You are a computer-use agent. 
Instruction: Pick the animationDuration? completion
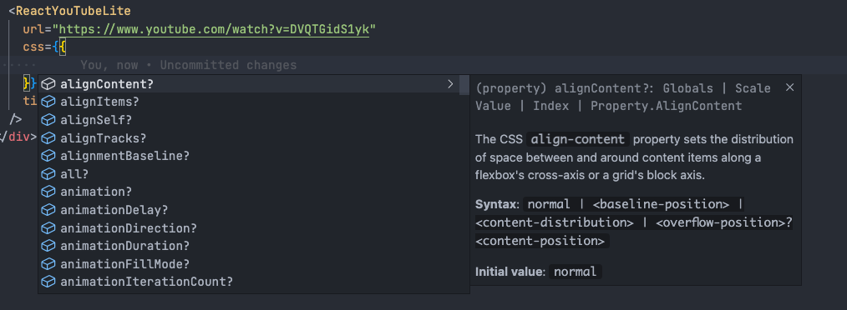[248, 246]
